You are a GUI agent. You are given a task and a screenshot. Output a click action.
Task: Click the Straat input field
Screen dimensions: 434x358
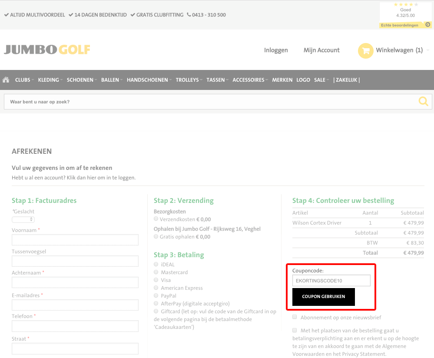click(75, 348)
